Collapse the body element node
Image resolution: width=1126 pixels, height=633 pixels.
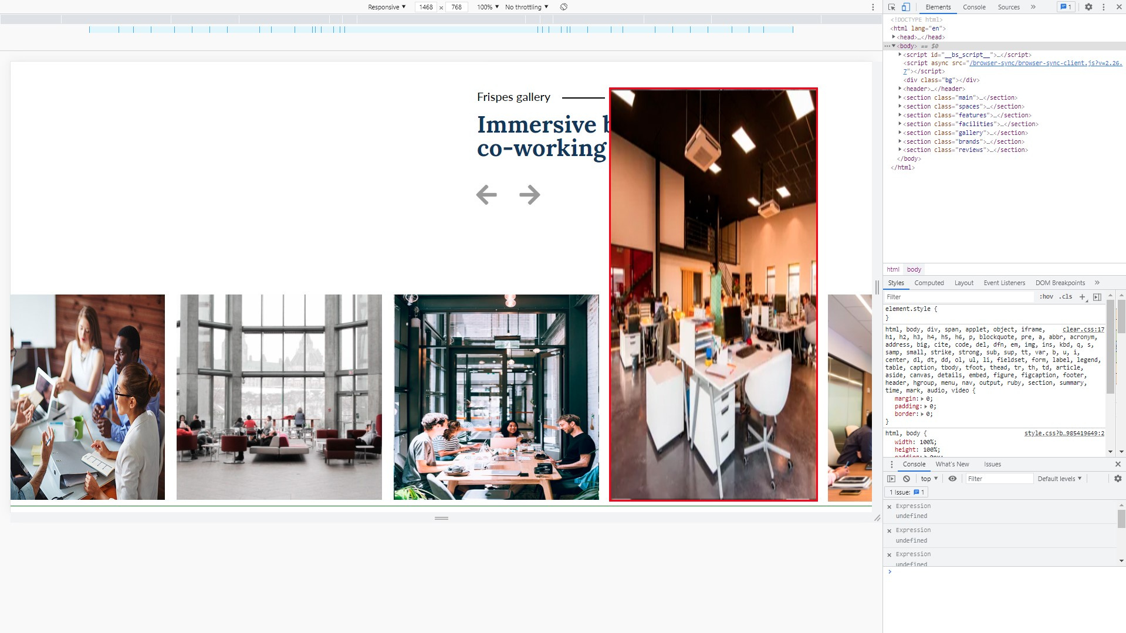point(894,46)
